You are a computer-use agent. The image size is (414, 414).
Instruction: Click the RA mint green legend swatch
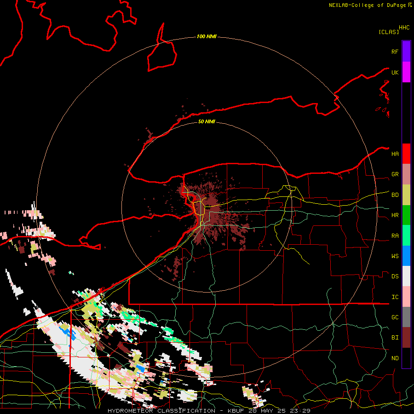pyautogui.click(x=406, y=236)
